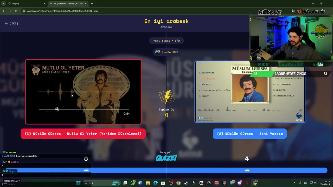Image resolution: width=333 pixels, height=187 pixels.
Task: Launch Microsoft Edge from taskbar
Action: [156, 183]
